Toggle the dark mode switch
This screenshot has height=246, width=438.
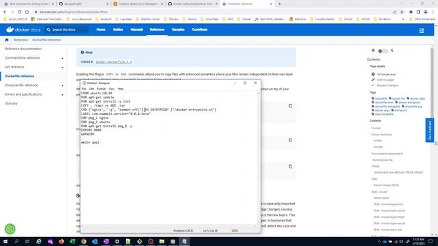tap(383, 51)
